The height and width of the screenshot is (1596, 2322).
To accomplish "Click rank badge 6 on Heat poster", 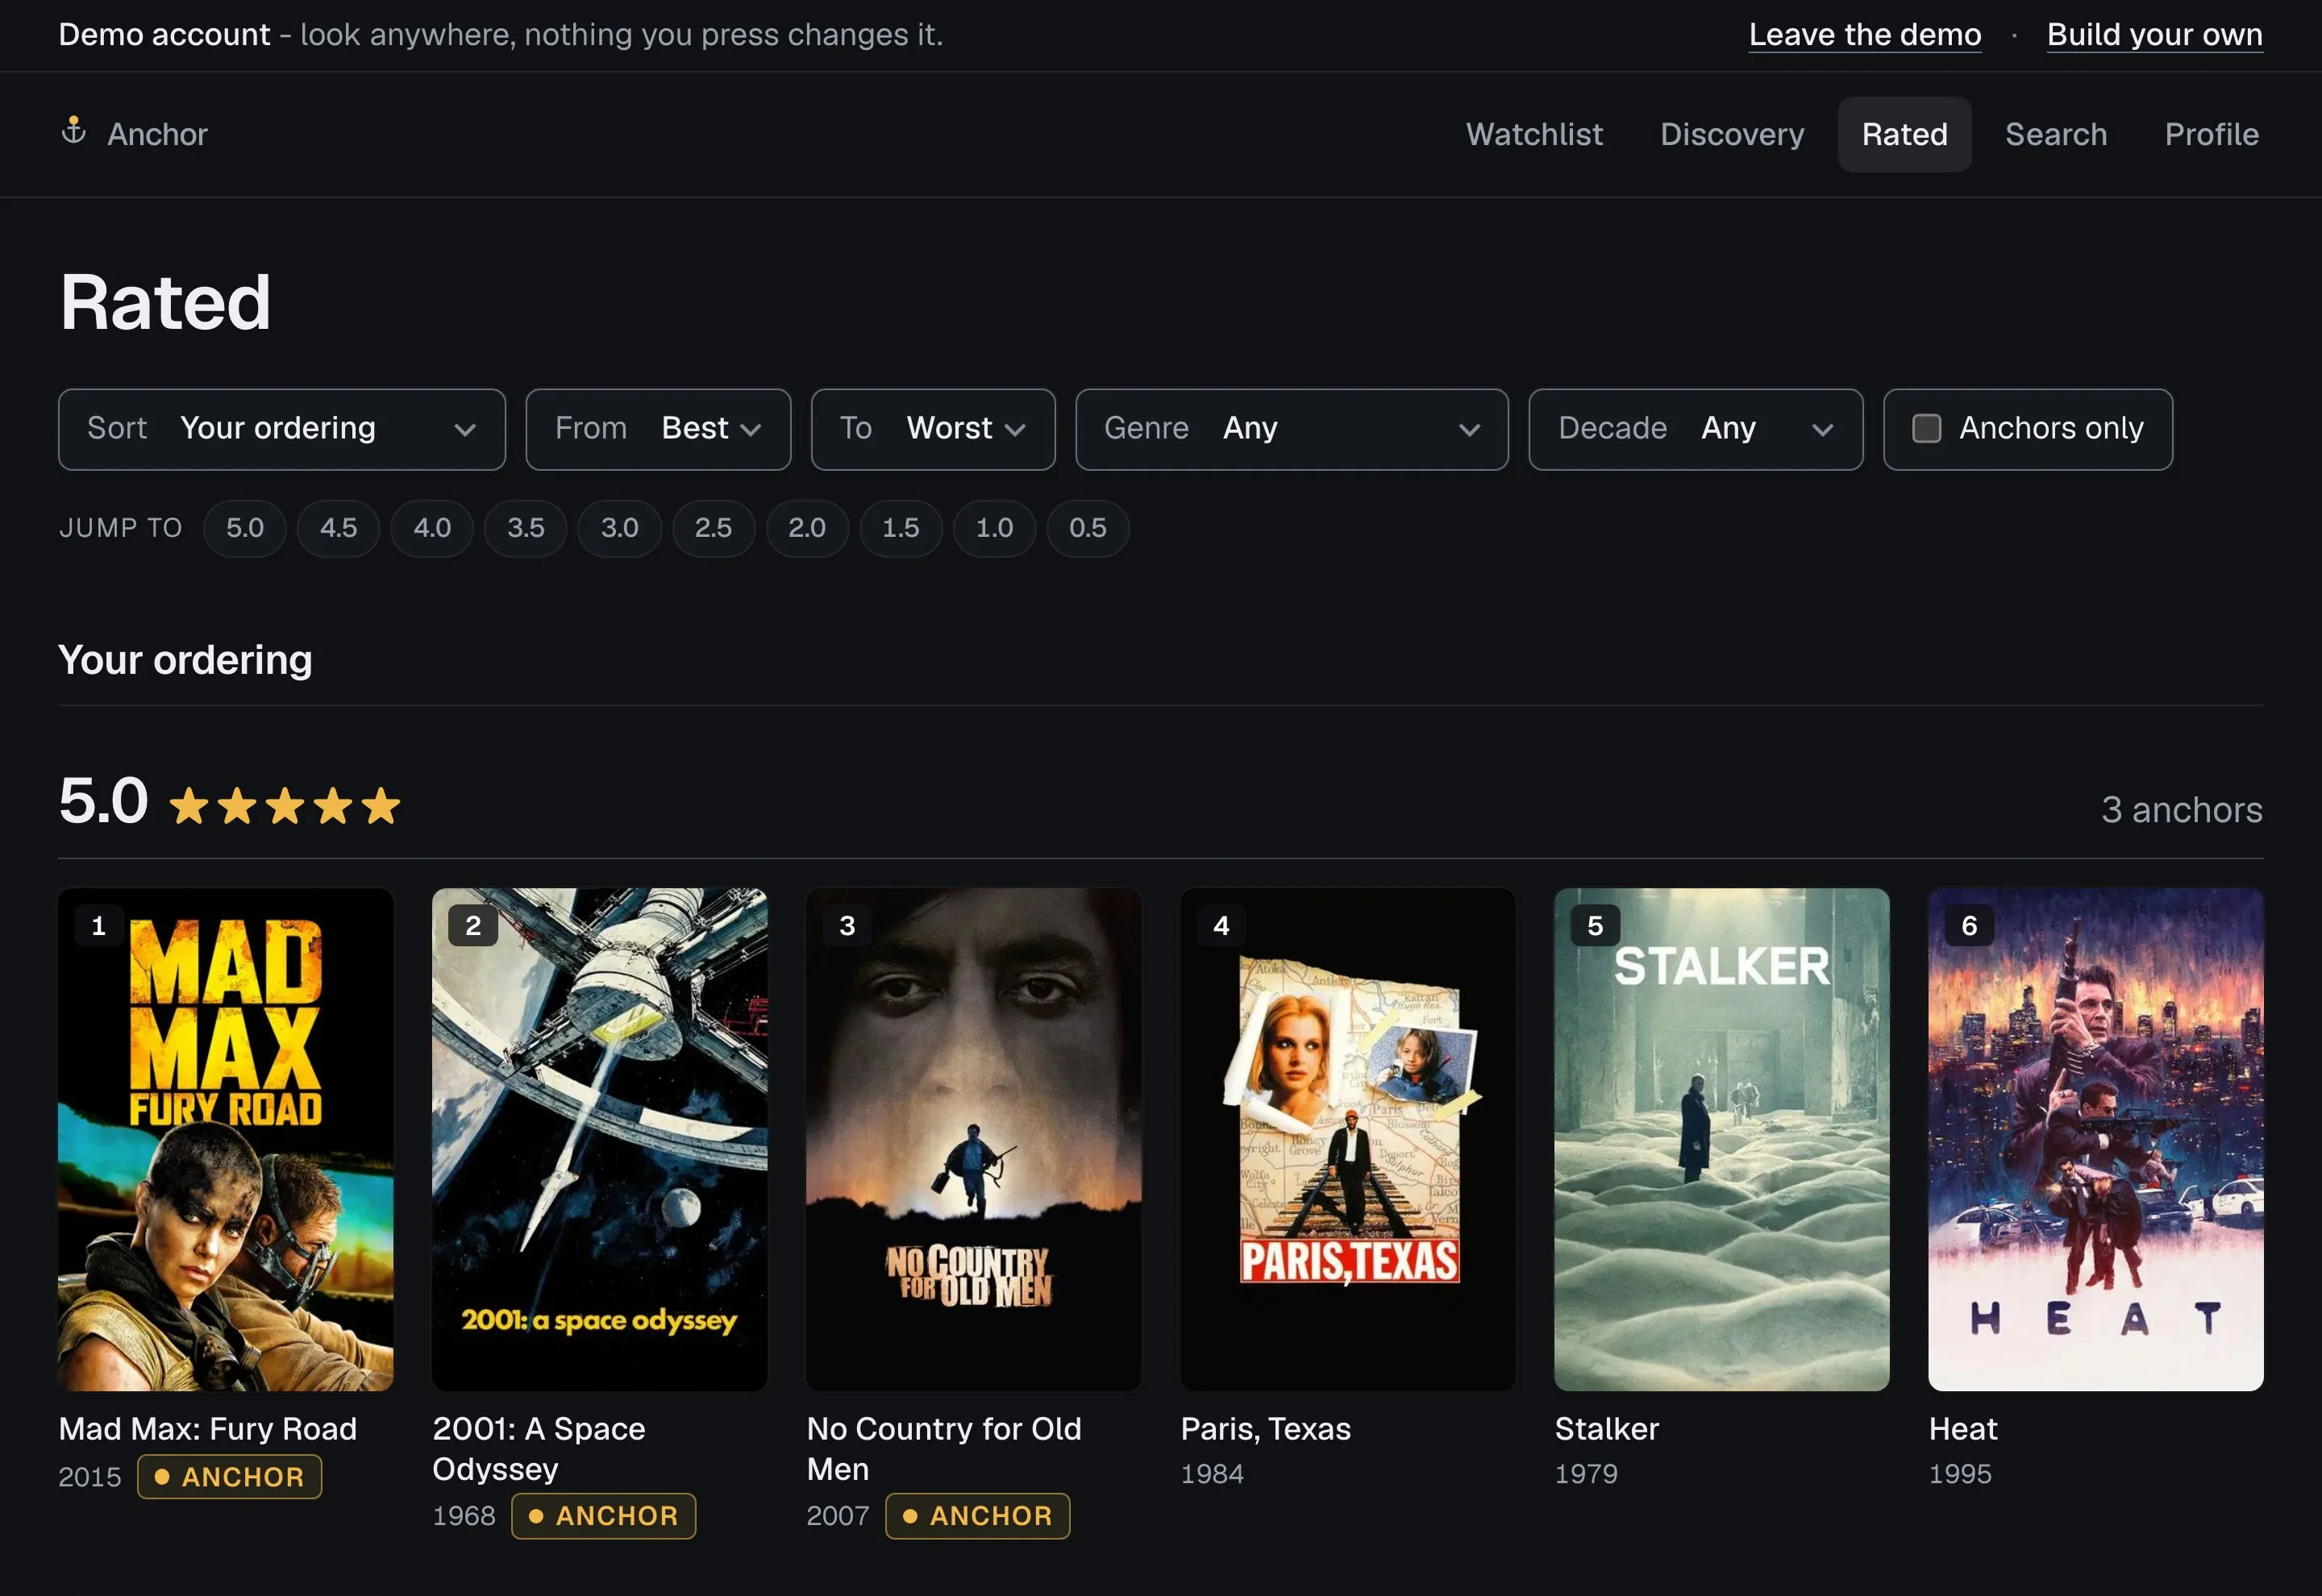I will [x=1969, y=926].
